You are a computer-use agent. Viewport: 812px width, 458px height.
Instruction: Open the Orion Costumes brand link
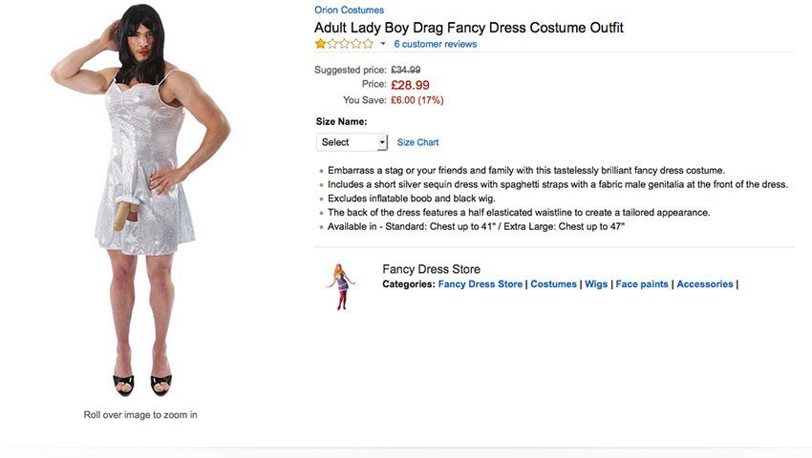tap(349, 10)
